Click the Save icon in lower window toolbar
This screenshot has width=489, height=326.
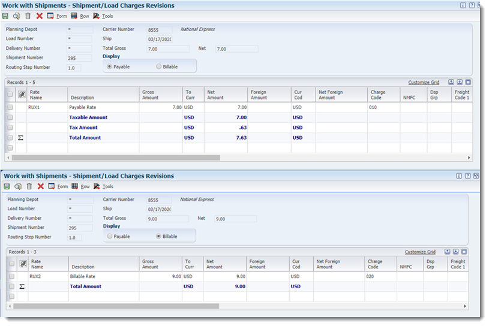pyautogui.click(x=7, y=186)
